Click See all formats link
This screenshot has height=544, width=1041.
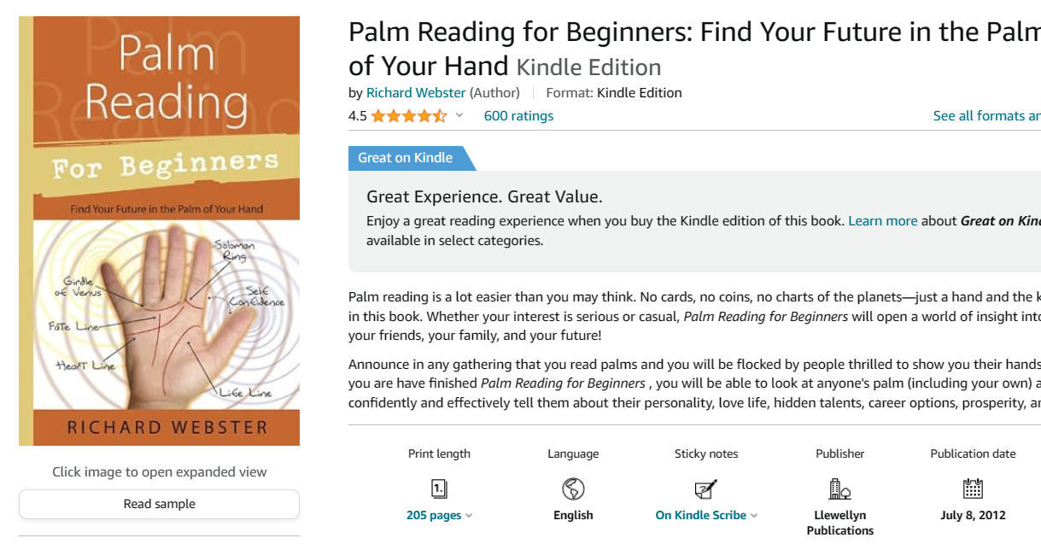click(986, 116)
